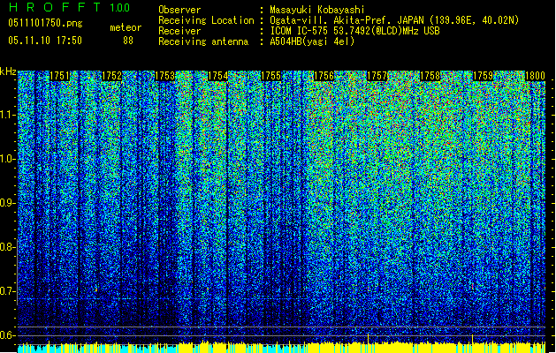Image resolution: width=556 pixels, height=353 pixels.
Task: Click the Receiver label
Action: point(179,31)
